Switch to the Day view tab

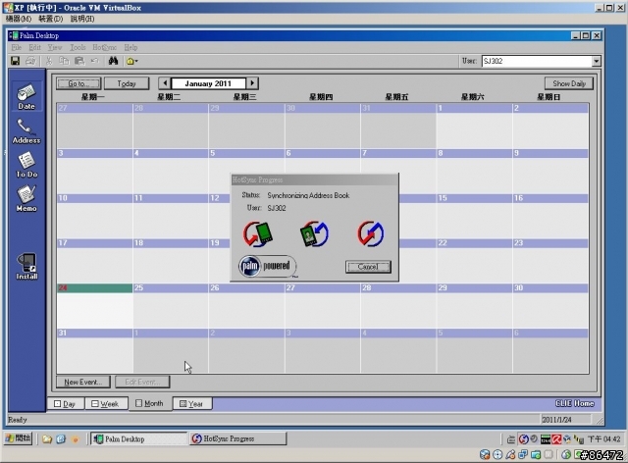pyautogui.click(x=66, y=404)
